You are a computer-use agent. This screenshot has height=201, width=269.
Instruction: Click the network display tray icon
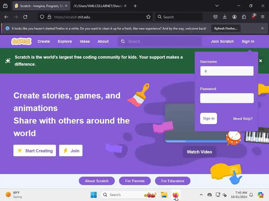(218, 195)
